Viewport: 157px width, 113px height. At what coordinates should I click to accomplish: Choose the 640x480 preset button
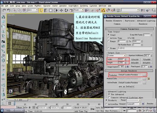click(x=135, y=63)
